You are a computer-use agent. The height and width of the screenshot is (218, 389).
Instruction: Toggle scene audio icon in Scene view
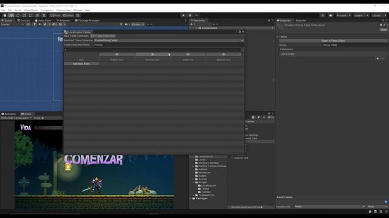[40, 24]
